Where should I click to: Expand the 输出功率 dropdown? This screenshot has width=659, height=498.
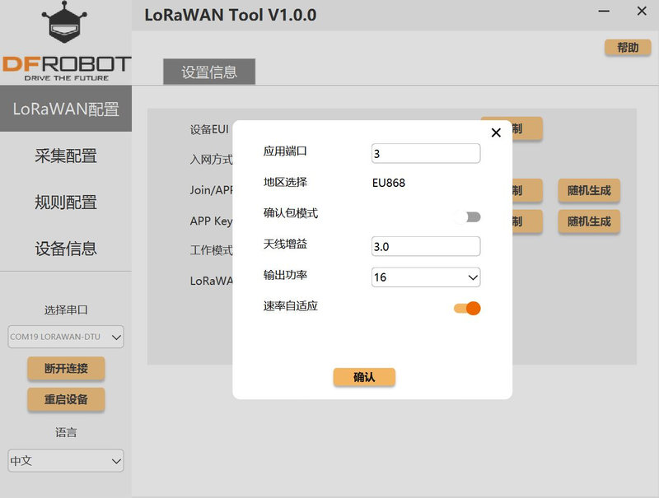tap(425, 277)
